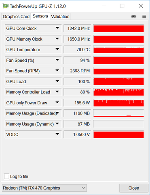This screenshot has width=150, height=195.
Task: Expand the GPU Core Clock dropdown arrow
Action: tap(57, 28)
